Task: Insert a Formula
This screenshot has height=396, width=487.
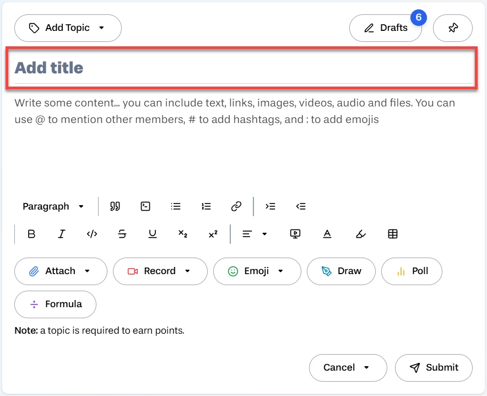Action: coord(55,304)
